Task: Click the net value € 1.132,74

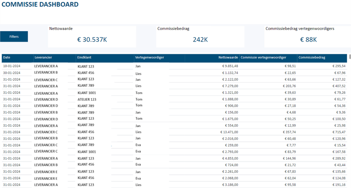Action: pyautogui.click(x=230, y=73)
